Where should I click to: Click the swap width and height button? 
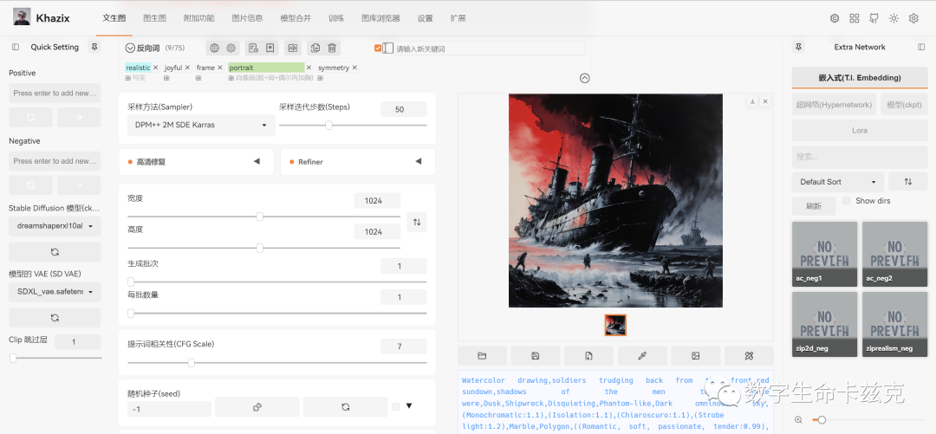(x=417, y=223)
